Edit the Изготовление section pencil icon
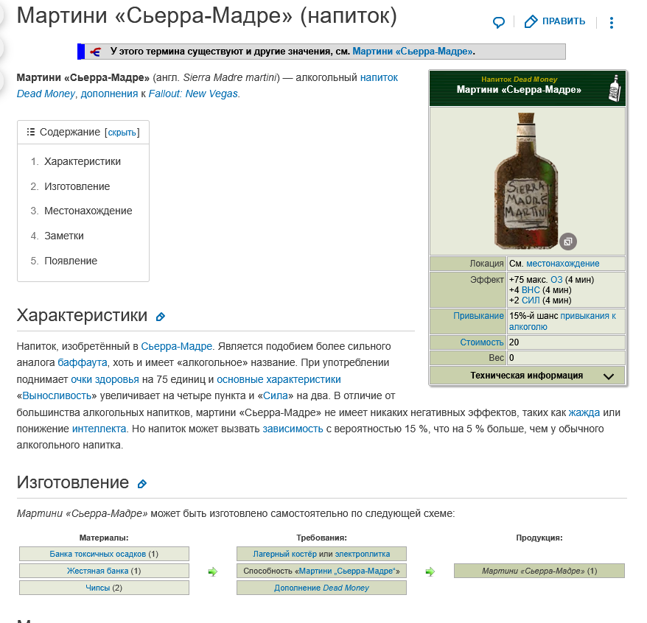Screen dimensions: 647x623 pos(142,484)
